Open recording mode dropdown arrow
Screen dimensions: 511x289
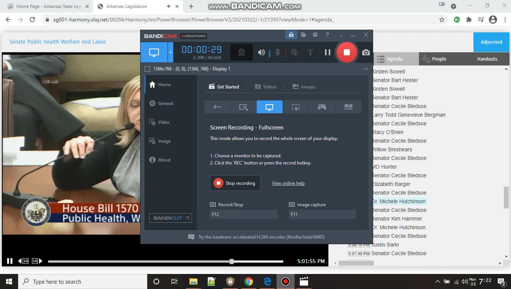coord(170,52)
